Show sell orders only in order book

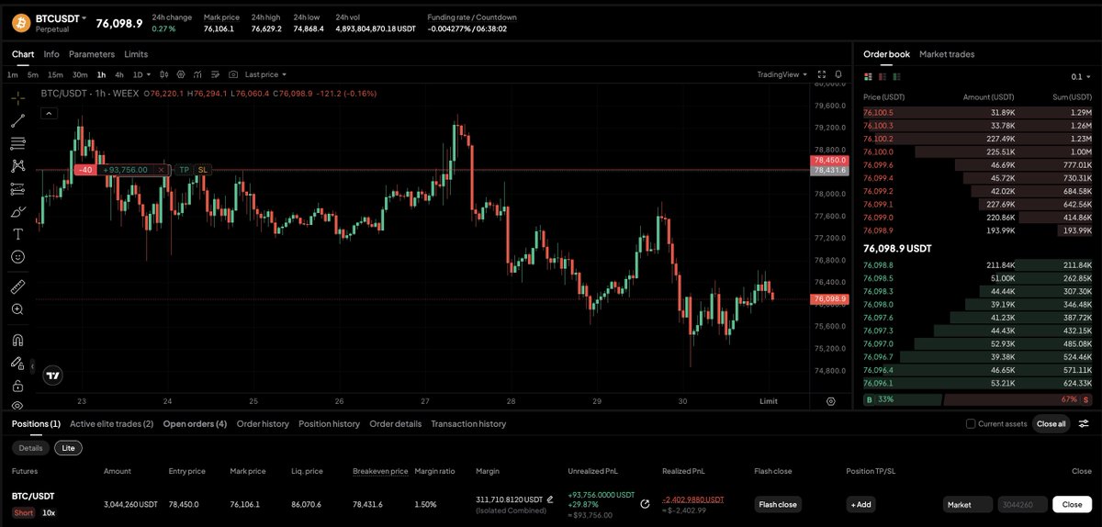pyautogui.click(x=882, y=76)
